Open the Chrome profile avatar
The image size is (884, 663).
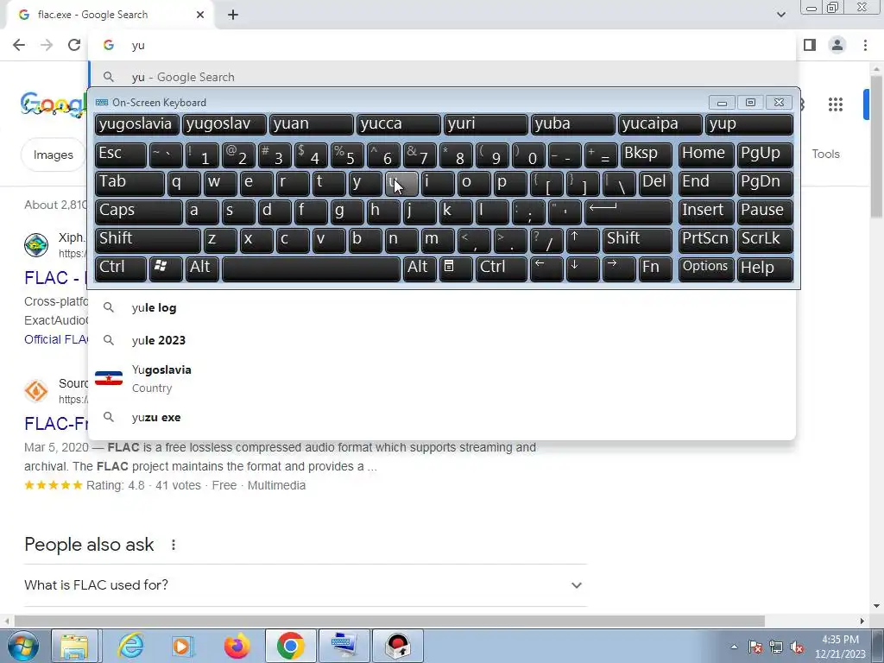837,45
